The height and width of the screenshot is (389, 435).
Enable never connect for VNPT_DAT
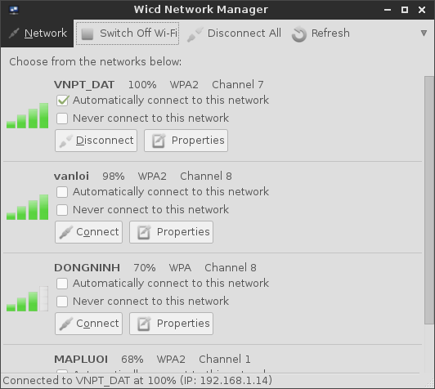[62, 118]
